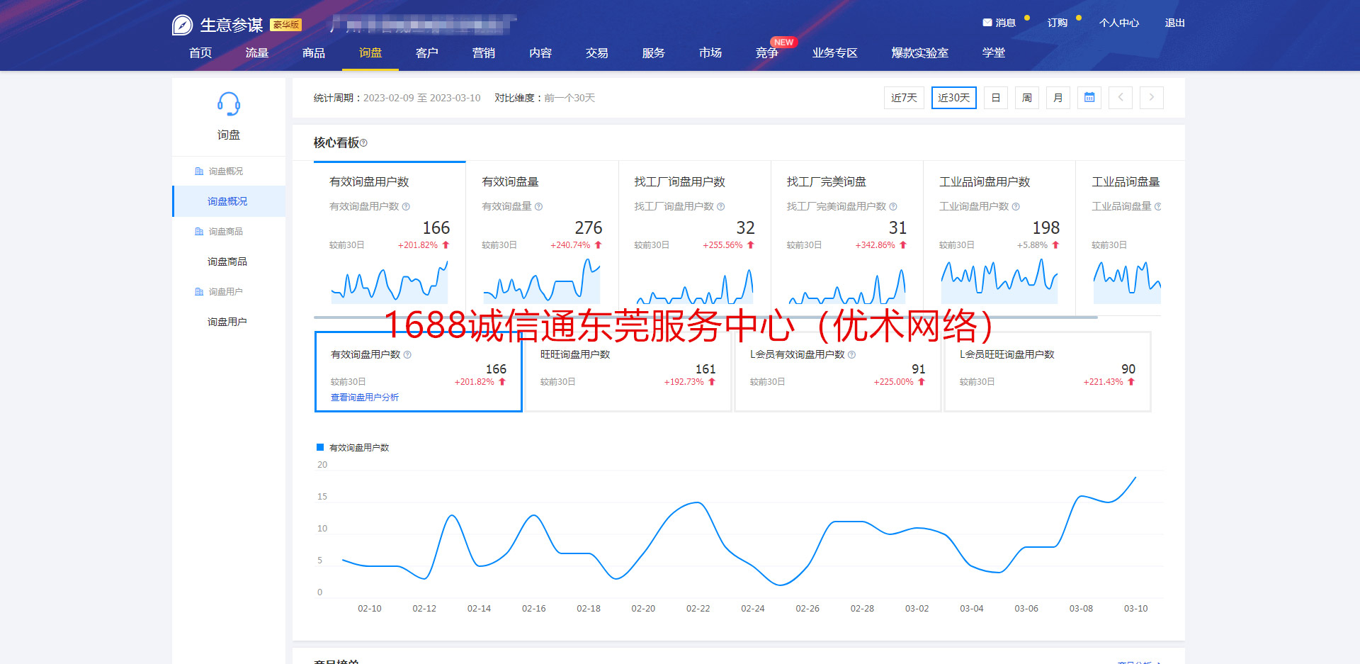Open the 流量 navigation tab
Image resolution: width=1360 pixels, height=664 pixels.
pyautogui.click(x=256, y=53)
